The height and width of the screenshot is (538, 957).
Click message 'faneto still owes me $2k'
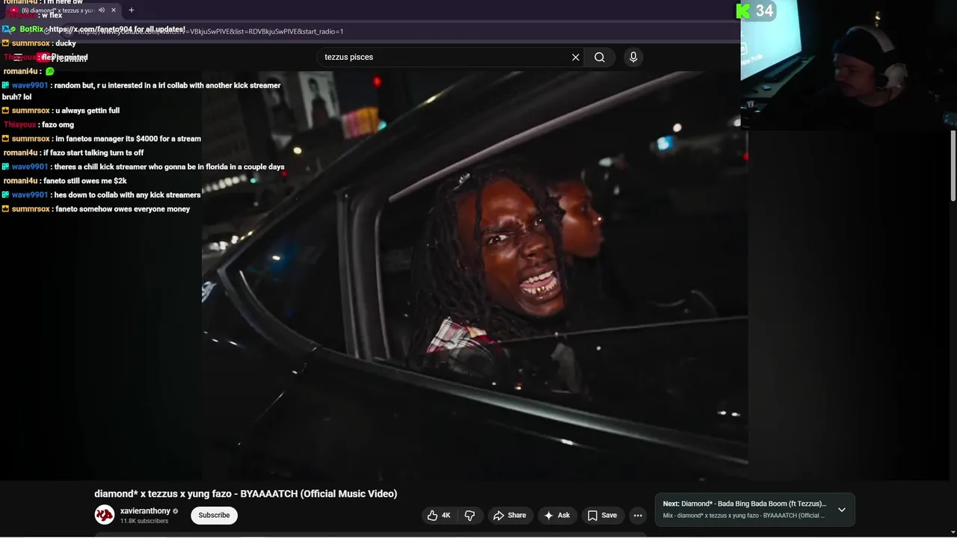[85, 181]
